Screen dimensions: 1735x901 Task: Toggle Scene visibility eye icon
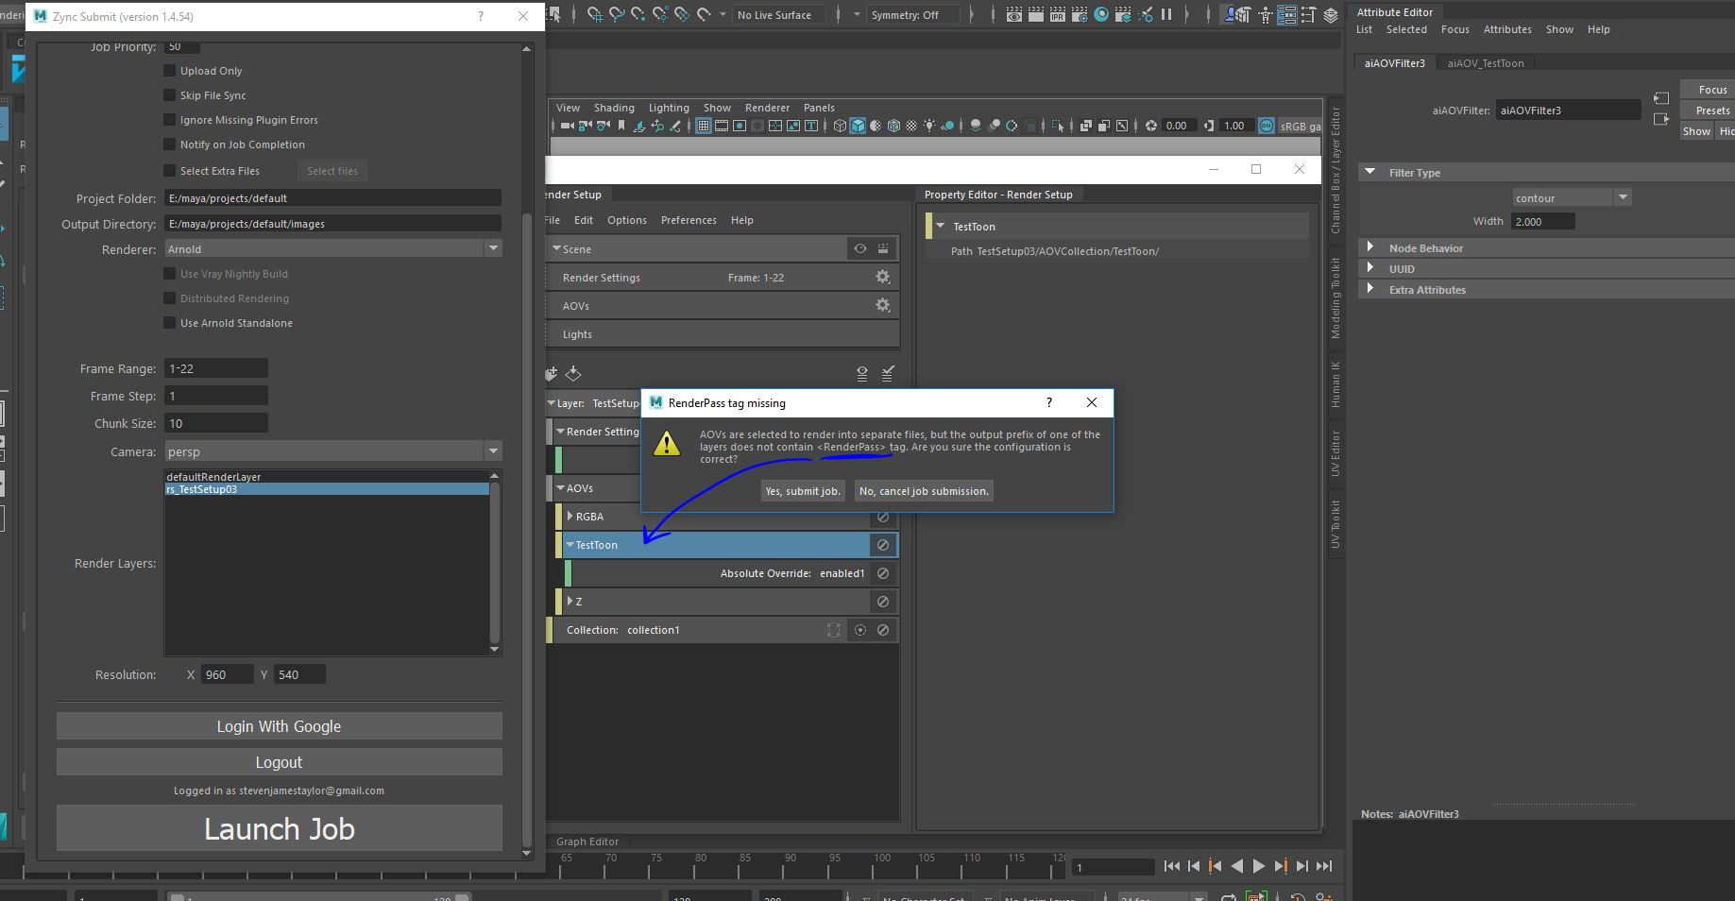click(859, 249)
